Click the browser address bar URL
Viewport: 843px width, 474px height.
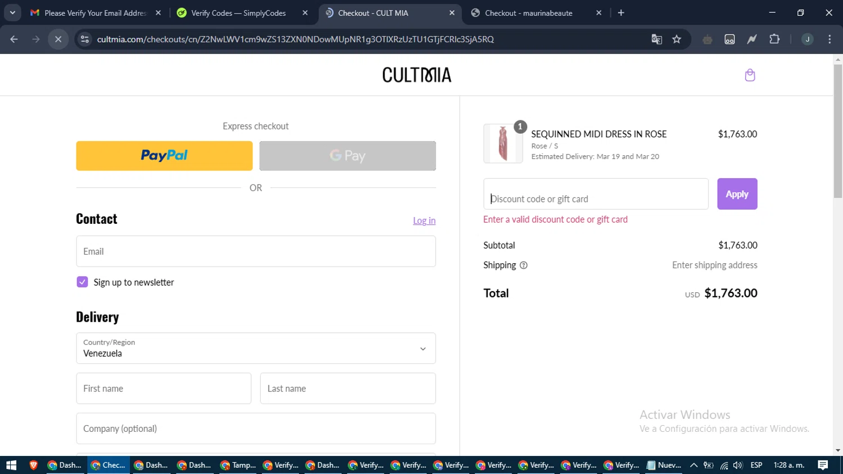pyautogui.click(x=295, y=39)
